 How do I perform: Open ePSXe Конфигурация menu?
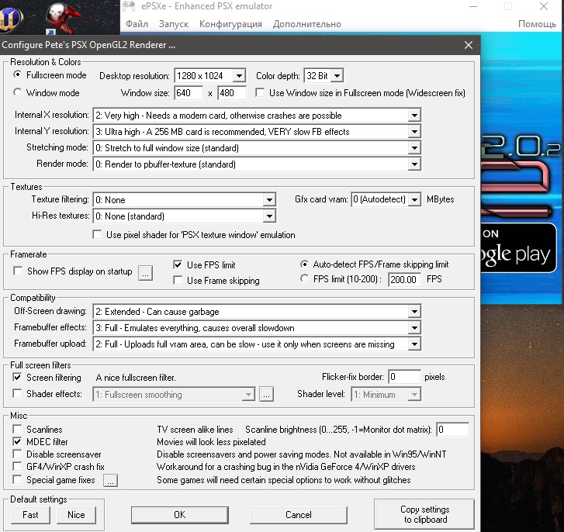[230, 24]
